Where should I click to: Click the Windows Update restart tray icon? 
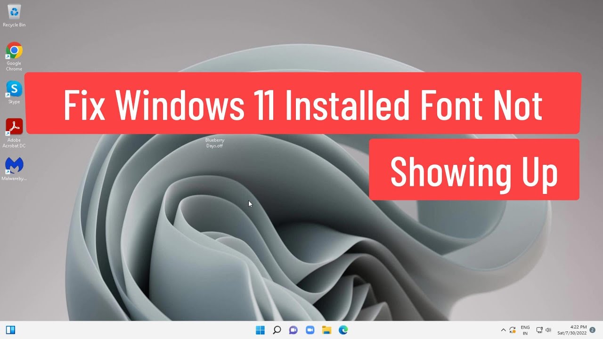[513, 330]
